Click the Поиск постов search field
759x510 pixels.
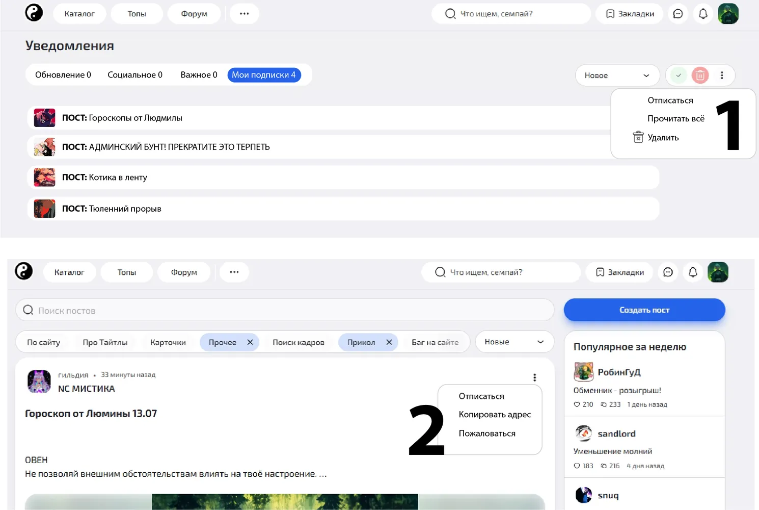click(285, 310)
